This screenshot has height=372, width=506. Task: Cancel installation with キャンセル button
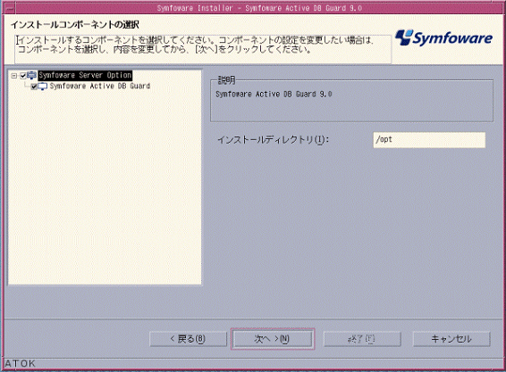(451, 339)
